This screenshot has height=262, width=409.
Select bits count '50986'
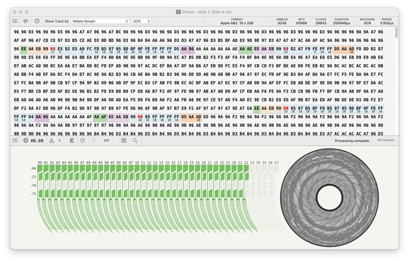pos(301,23)
